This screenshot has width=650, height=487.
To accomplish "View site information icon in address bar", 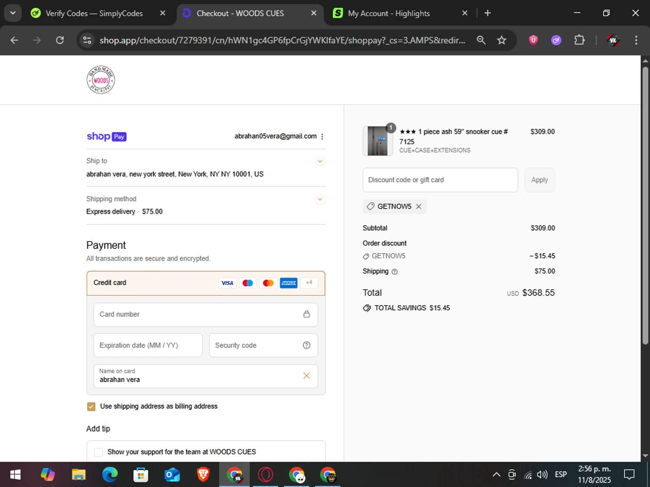I will click(x=87, y=40).
